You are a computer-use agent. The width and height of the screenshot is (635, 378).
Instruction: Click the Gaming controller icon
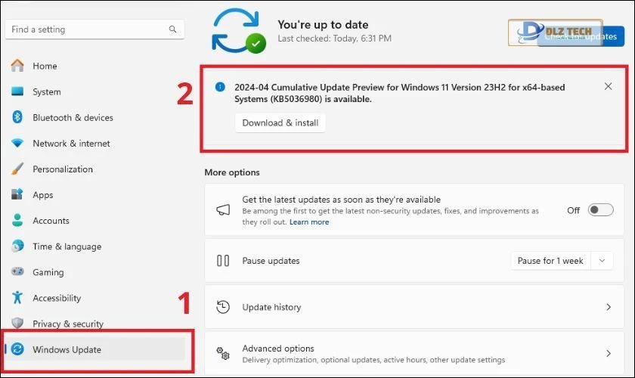coord(17,272)
